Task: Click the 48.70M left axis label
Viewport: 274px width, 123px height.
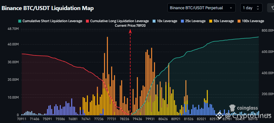Action: [13, 29]
